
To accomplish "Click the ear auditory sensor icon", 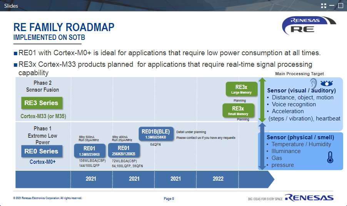I will click(313, 84).
